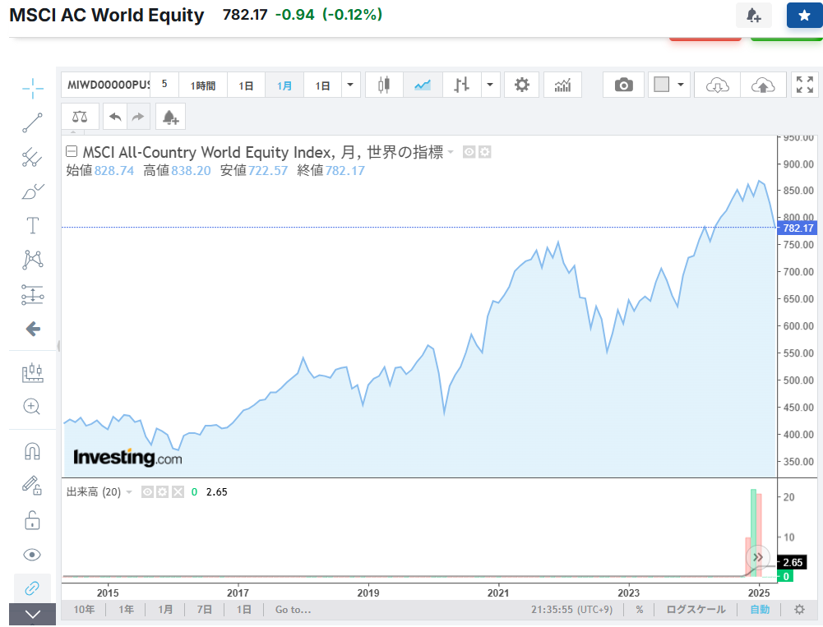
Task: Toggle the percent (%) scale option
Action: [x=639, y=610]
